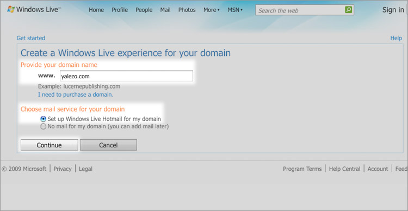Viewport: 408px width, 211px height.
Task: Go to Profile
Action: (120, 10)
